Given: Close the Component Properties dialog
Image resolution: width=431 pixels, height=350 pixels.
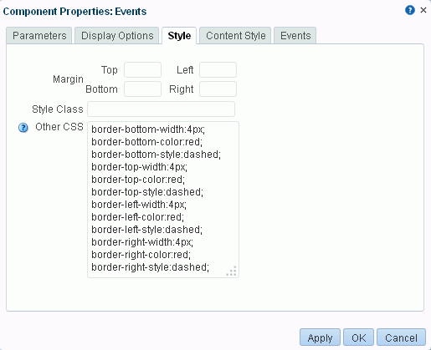Looking at the screenshot, I should click(423, 10).
